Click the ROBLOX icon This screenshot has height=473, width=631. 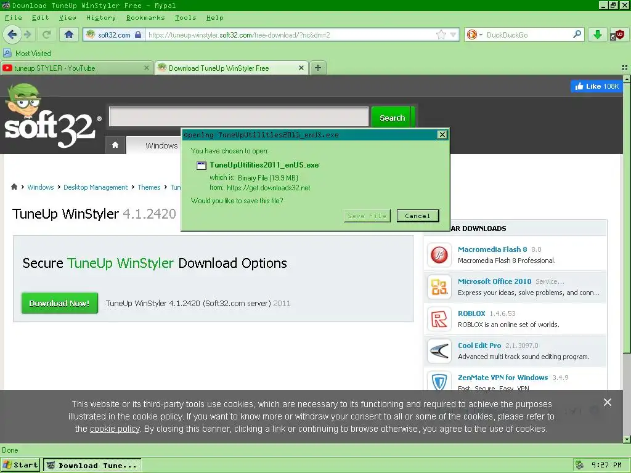point(439,319)
